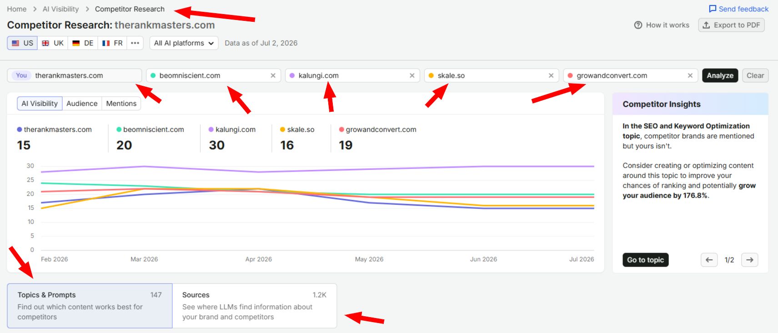Click the beomniscient.com competitor input field
The image size is (778, 333).
click(213, 75)
